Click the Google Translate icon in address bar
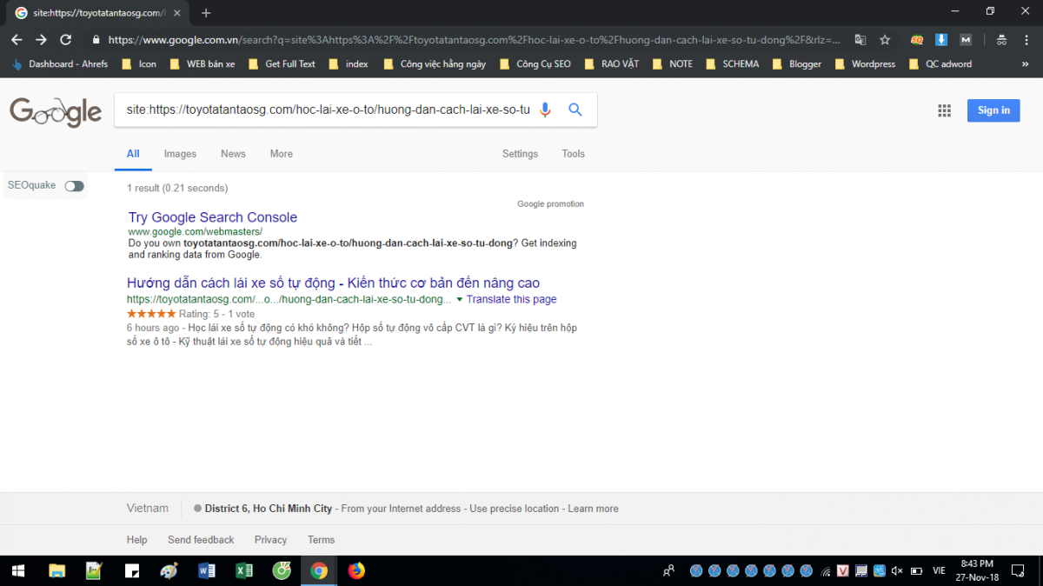Viewport: 1043px width, 586px height. (x=860, y=40)
